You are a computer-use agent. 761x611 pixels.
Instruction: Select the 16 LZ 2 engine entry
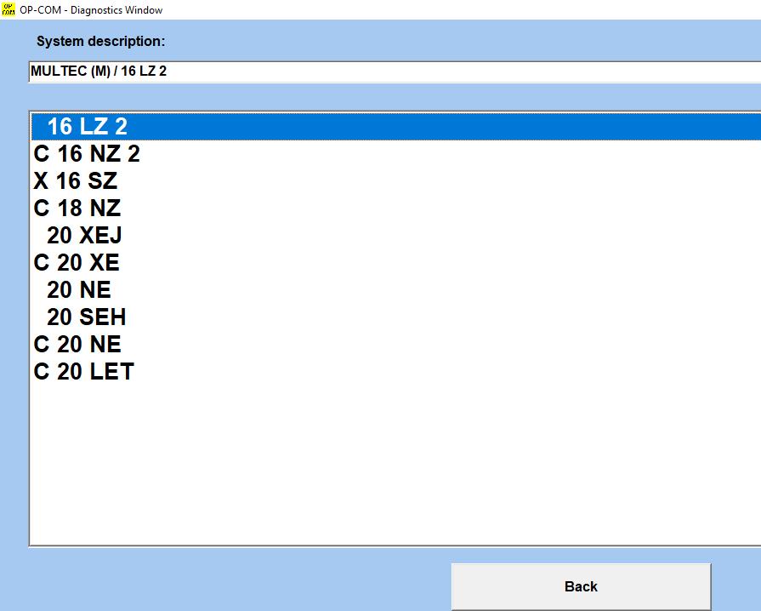click(x=396, y=127)
